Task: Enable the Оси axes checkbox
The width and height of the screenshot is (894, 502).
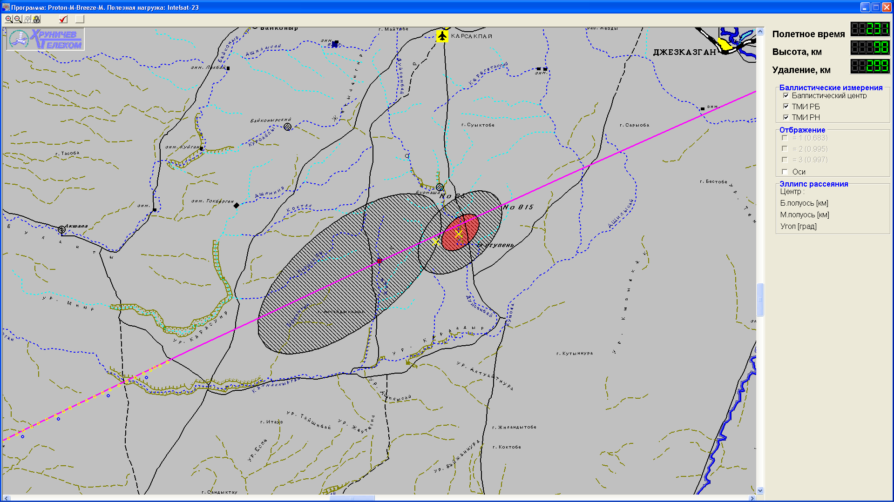Action: [785, 172]
